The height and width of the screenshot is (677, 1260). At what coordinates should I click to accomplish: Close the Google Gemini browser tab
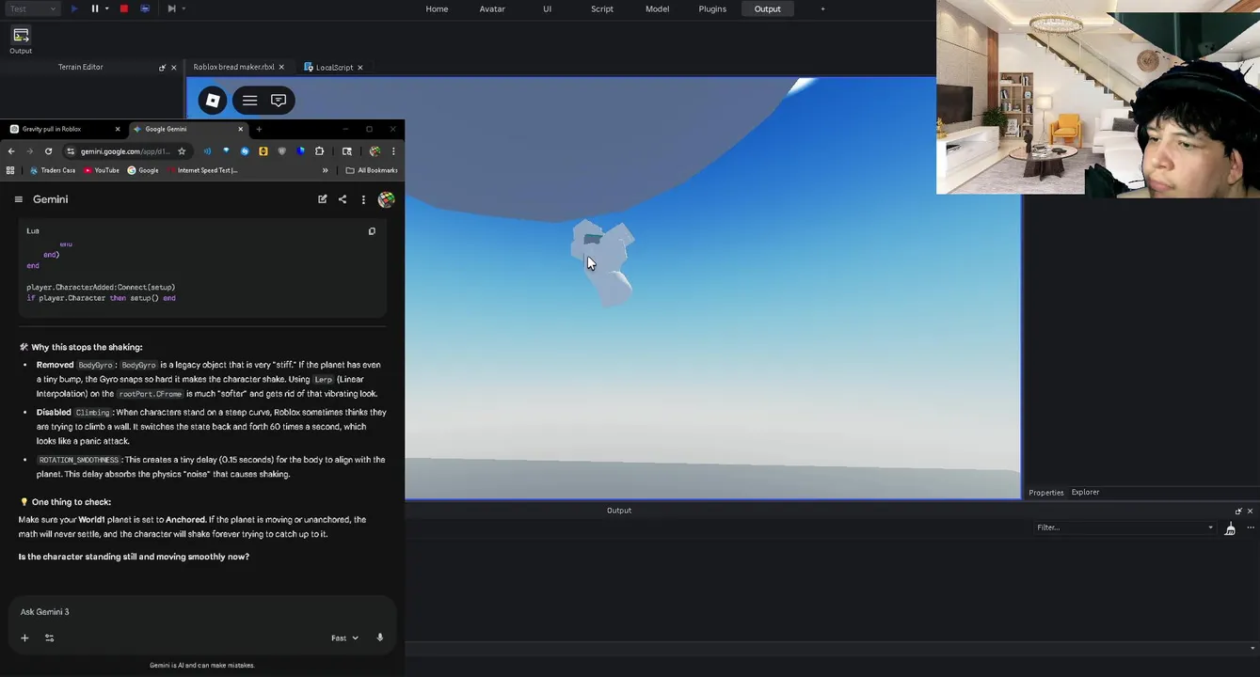[241, 129]
